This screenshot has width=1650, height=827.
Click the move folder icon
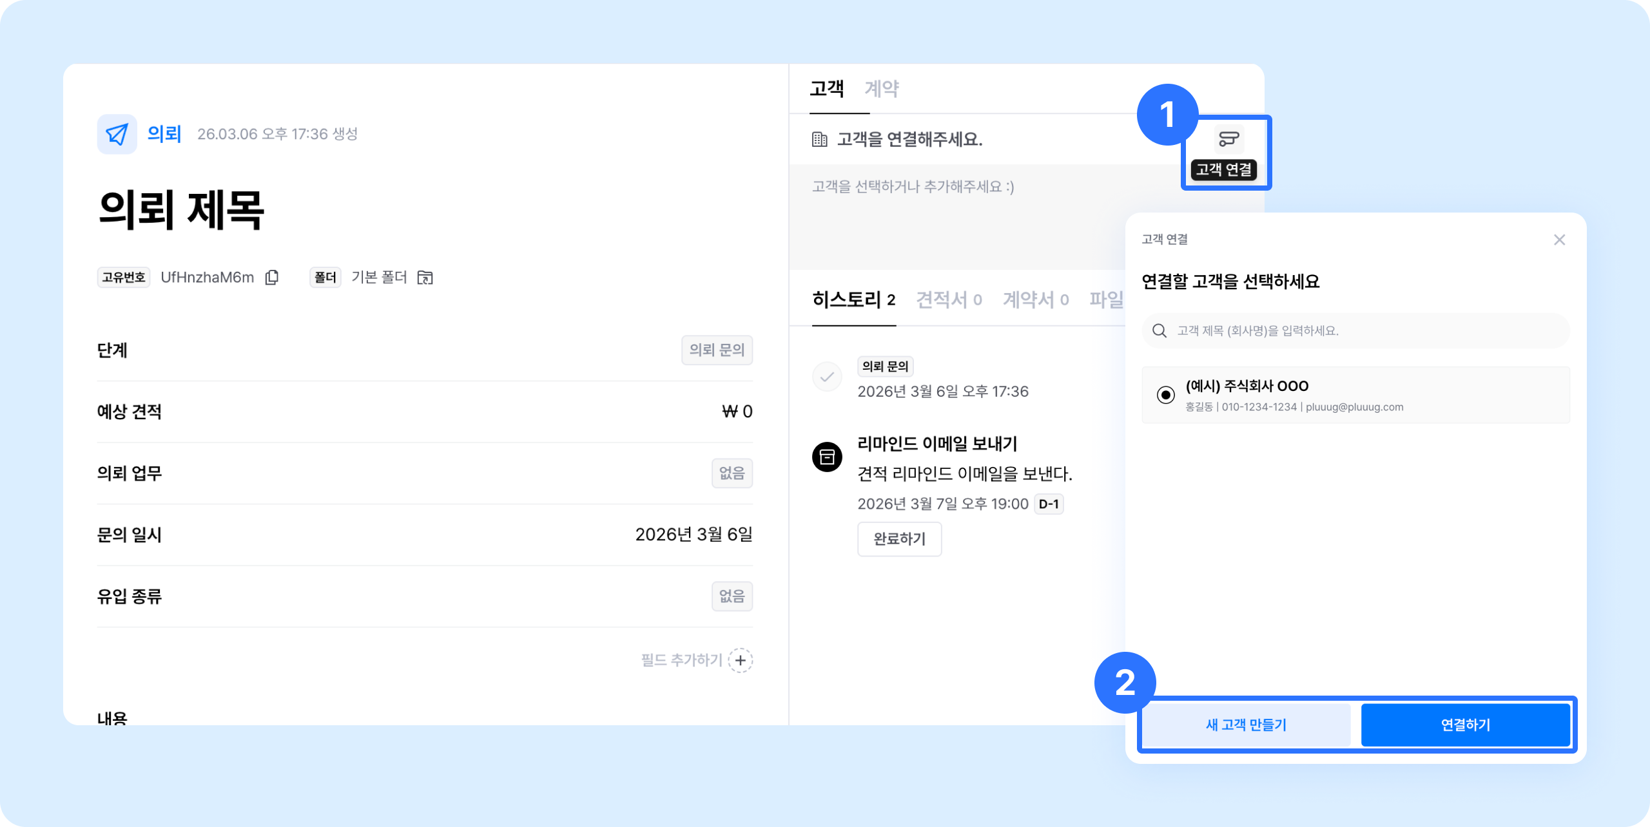pyautogui.click(x=425, y=278)
